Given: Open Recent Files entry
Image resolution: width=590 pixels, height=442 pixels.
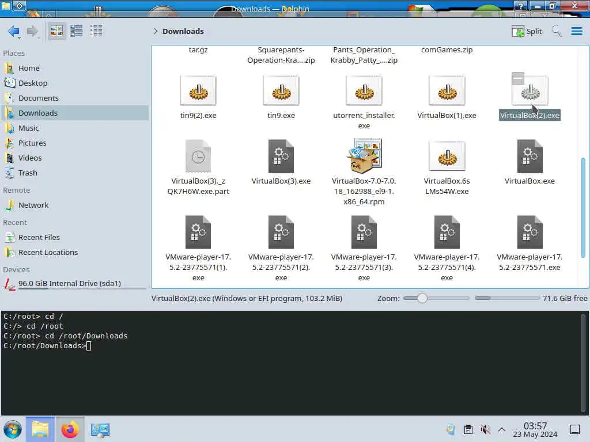Looking at the screenshot, I should click(x=74, y=238).
